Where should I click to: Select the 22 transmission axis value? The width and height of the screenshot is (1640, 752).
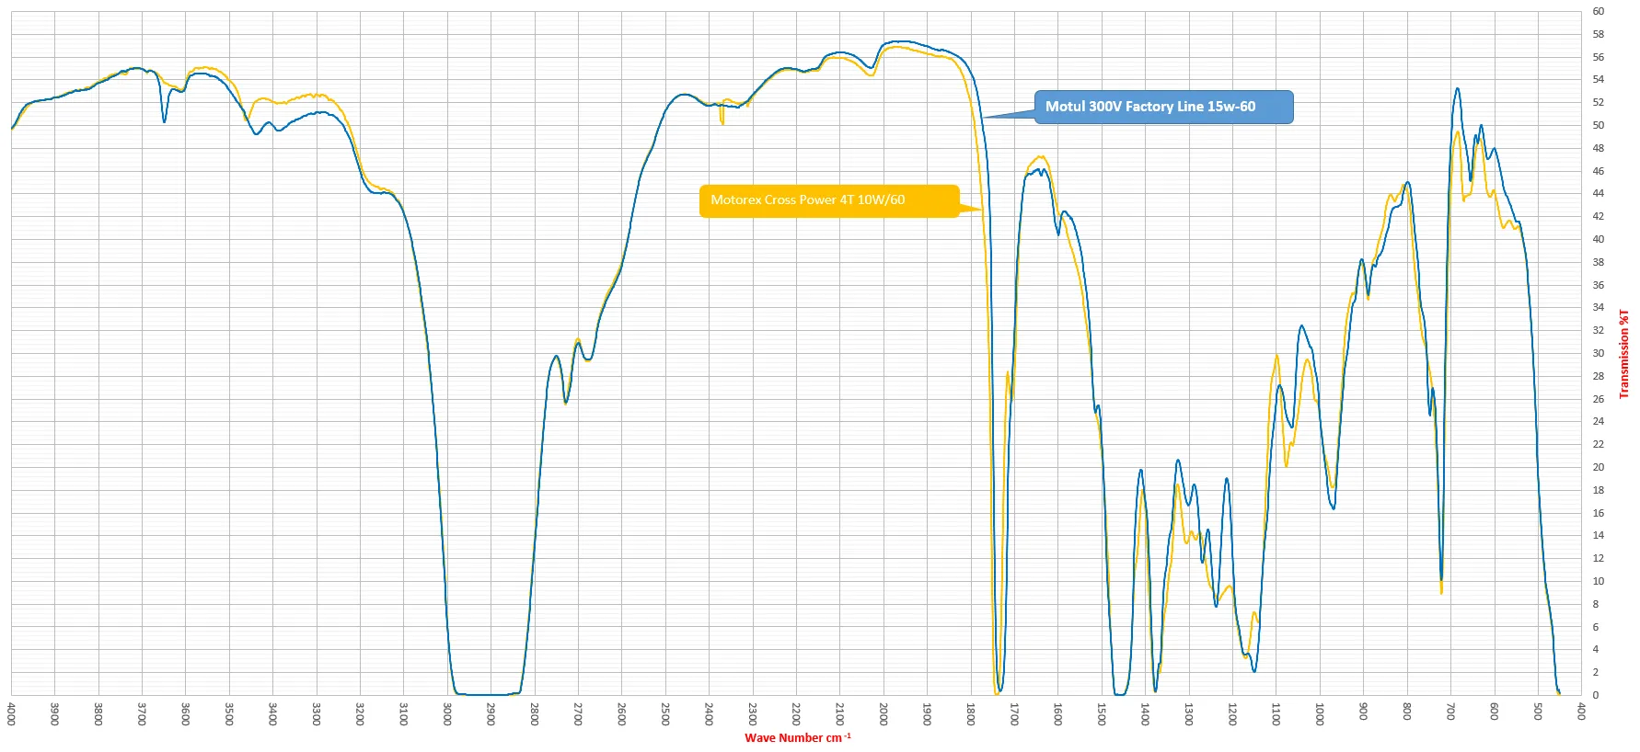[1599, 444]
